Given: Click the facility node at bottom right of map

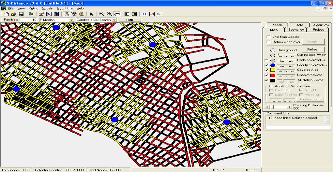Looking at the screenshot, I should [227, 122].
